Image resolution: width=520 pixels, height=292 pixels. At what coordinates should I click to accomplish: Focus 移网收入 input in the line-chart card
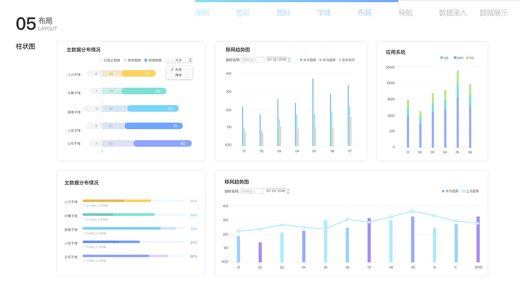click(252, 191)
